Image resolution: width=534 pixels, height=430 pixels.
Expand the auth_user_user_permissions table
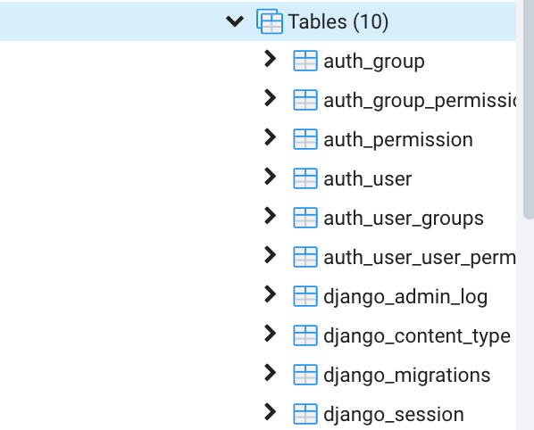click(x=270, y=255)
